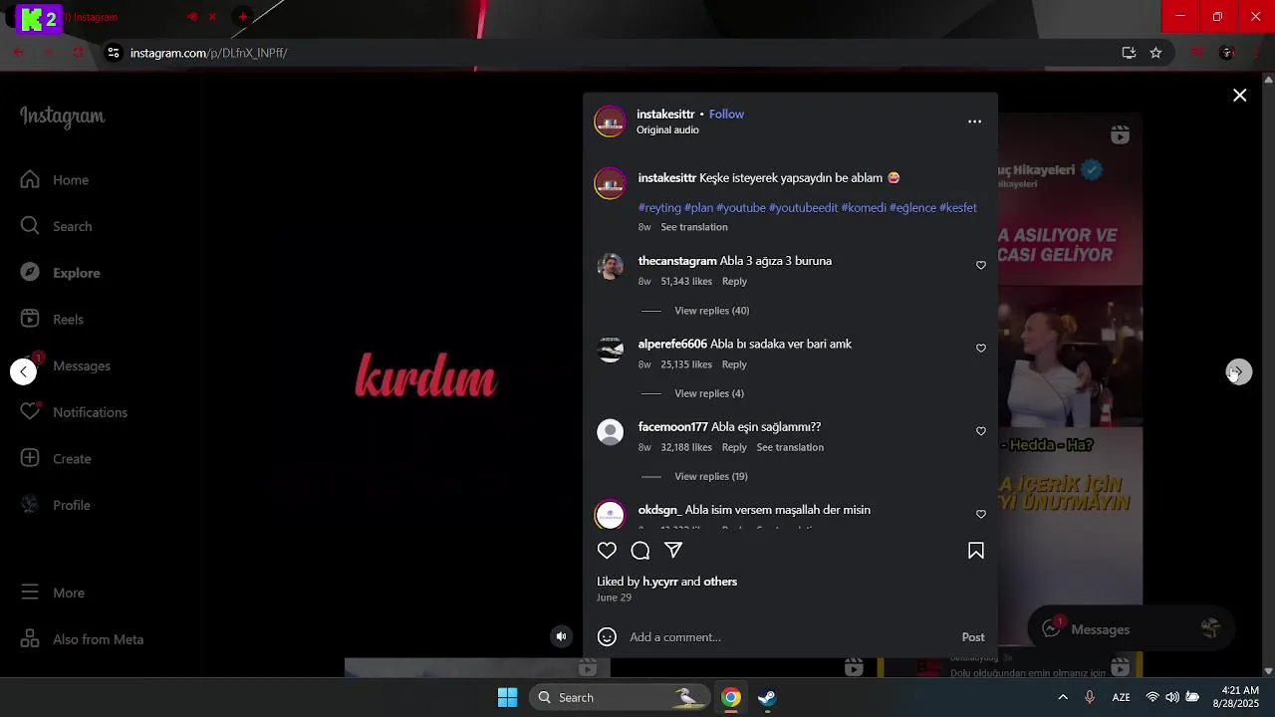
Task: Expand View replies (40)
Action: tap(711, 311)
